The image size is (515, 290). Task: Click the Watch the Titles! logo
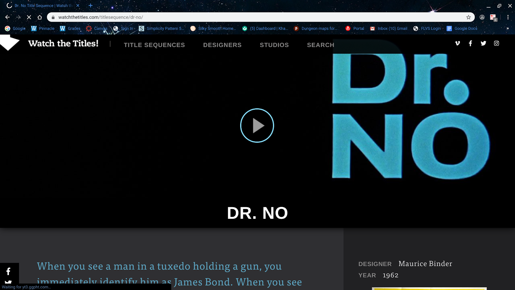click(x=63, y=43)
